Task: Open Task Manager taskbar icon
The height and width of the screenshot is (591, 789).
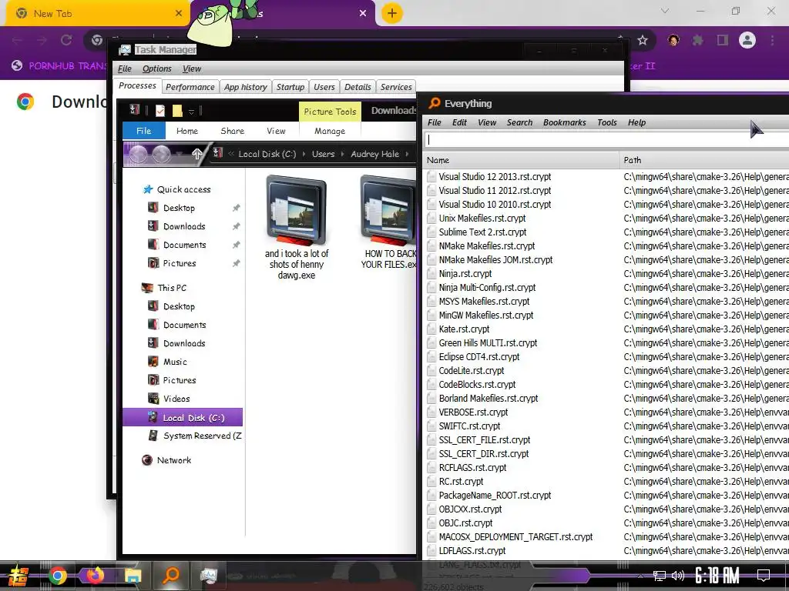Action: [x=208, y=576]
